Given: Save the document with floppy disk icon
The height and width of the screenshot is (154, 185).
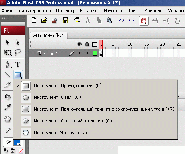Looking at the screenshot, I should tap(65, 21).
